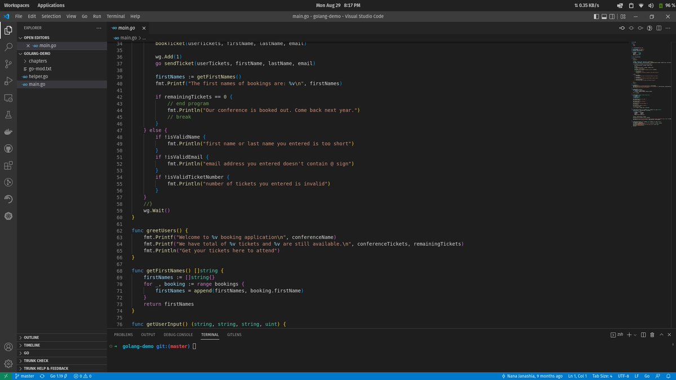Switch to the Debug Console tab

pyautogui.click(x=178, y=334)
